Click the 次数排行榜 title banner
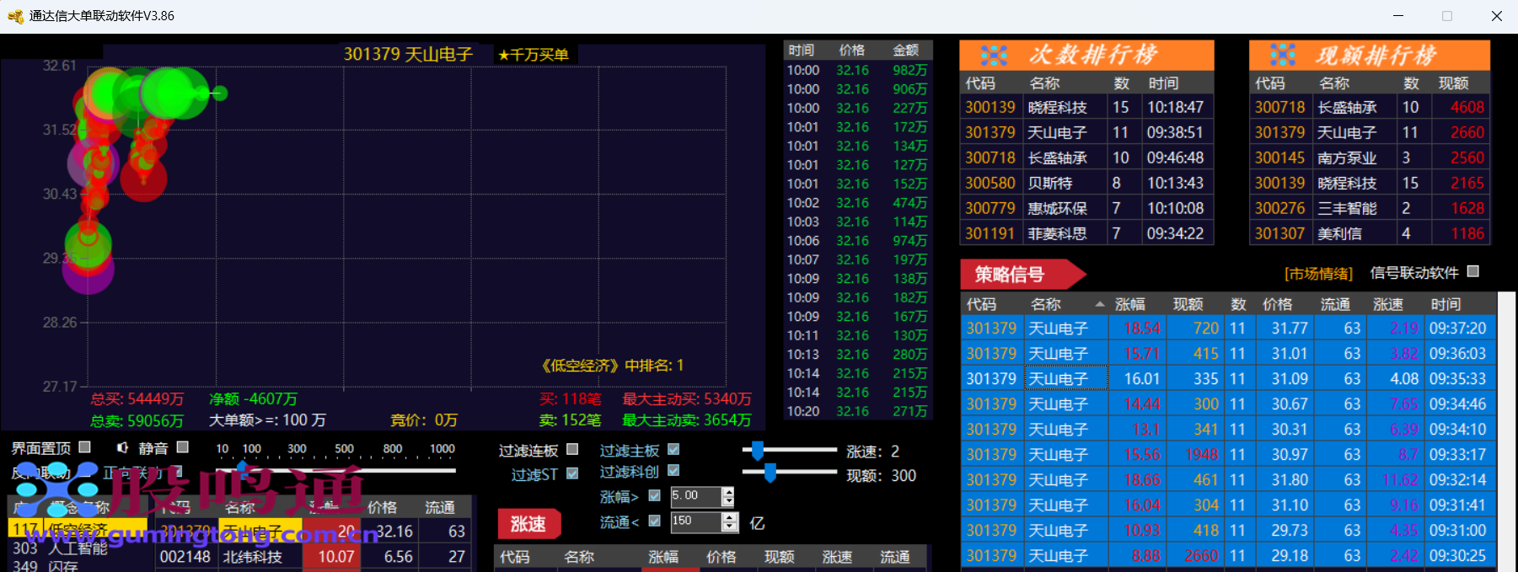 pos(1086,56)
